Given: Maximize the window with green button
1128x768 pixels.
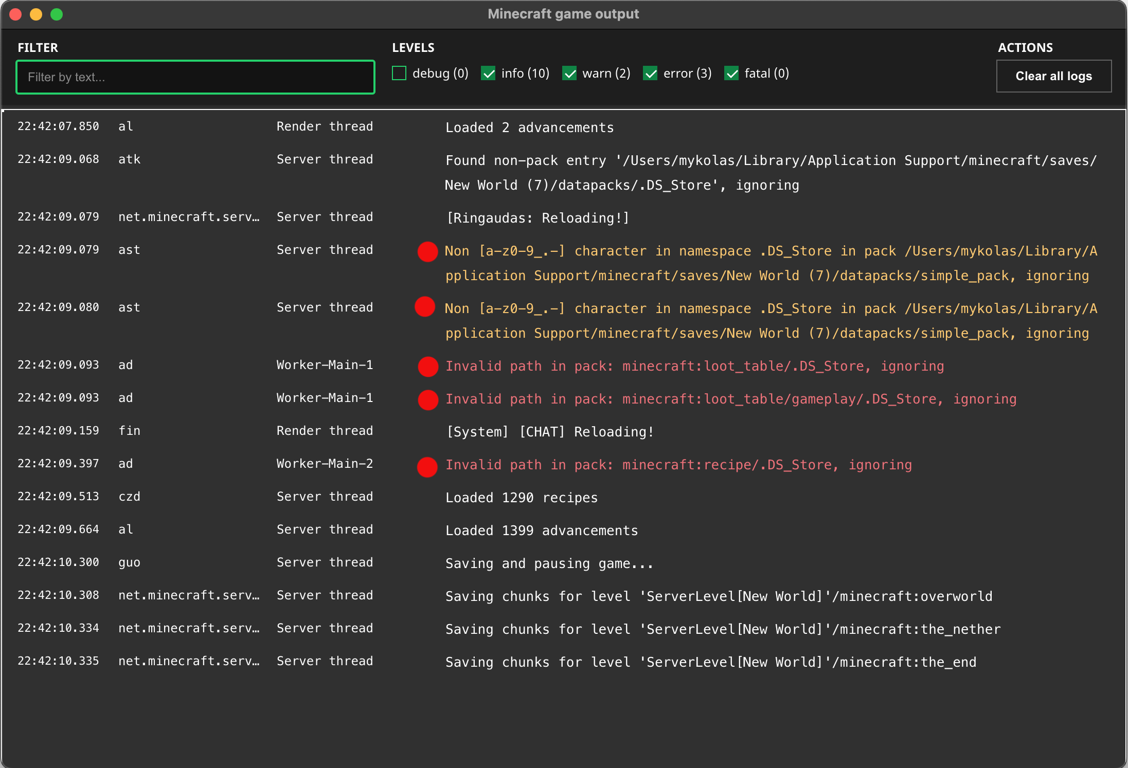Looking at the screenshot, I should 57,14.
